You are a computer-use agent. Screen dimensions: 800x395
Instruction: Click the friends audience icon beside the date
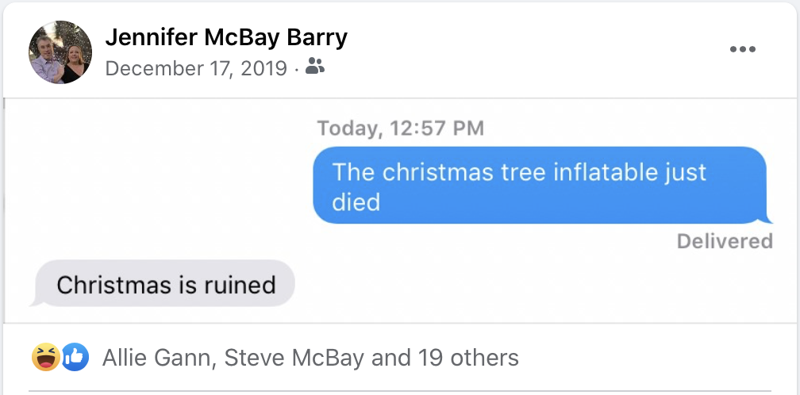pos(315,67)
